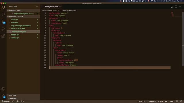Click the image: redis line
The height and width of the screenshot is (103, 184).
[x=63, y=55]
